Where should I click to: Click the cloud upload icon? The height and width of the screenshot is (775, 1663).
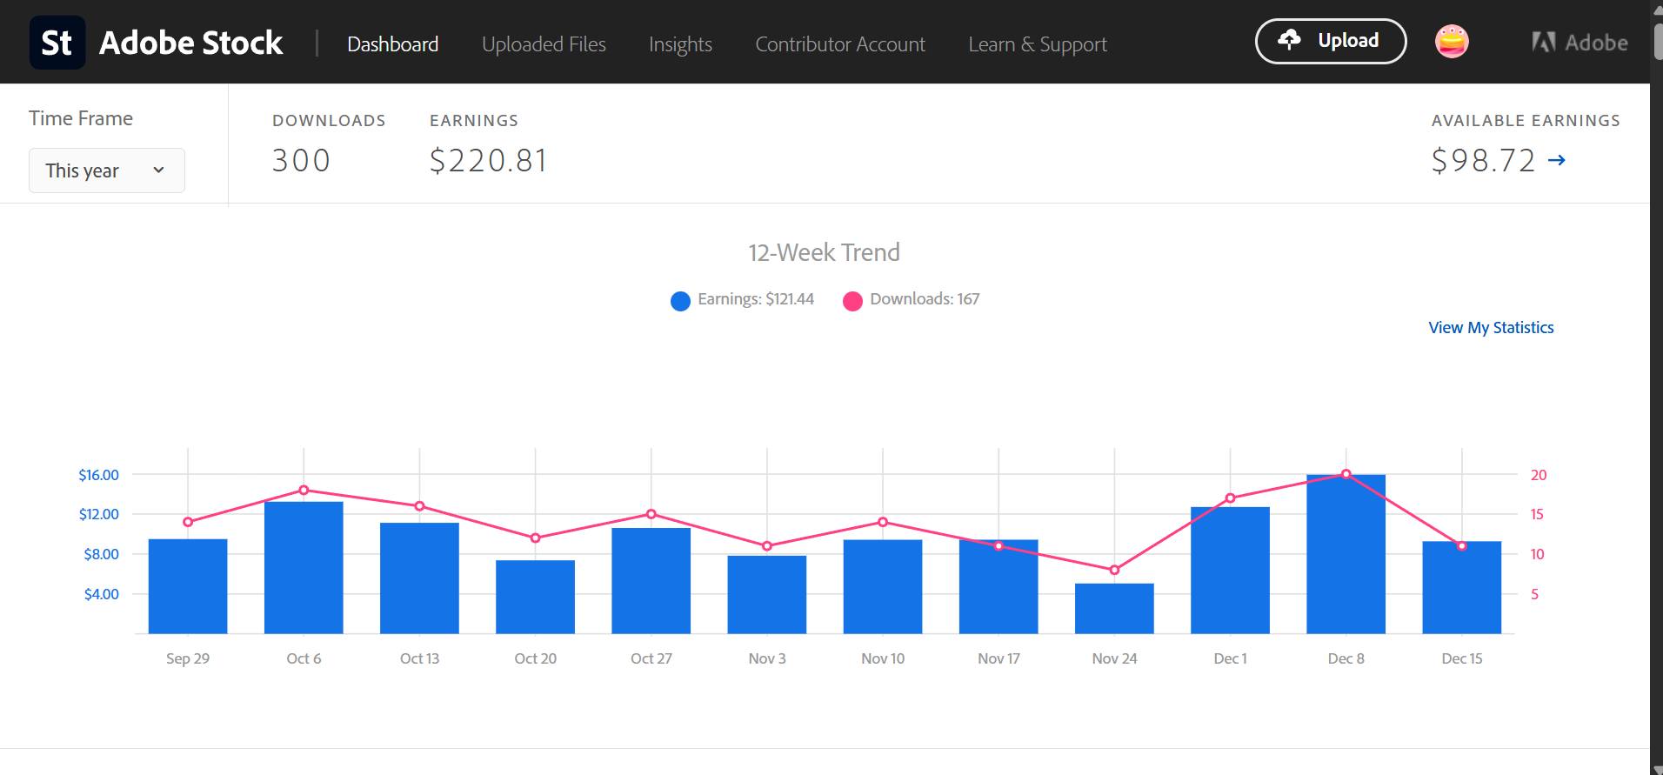click(1289, 40)
